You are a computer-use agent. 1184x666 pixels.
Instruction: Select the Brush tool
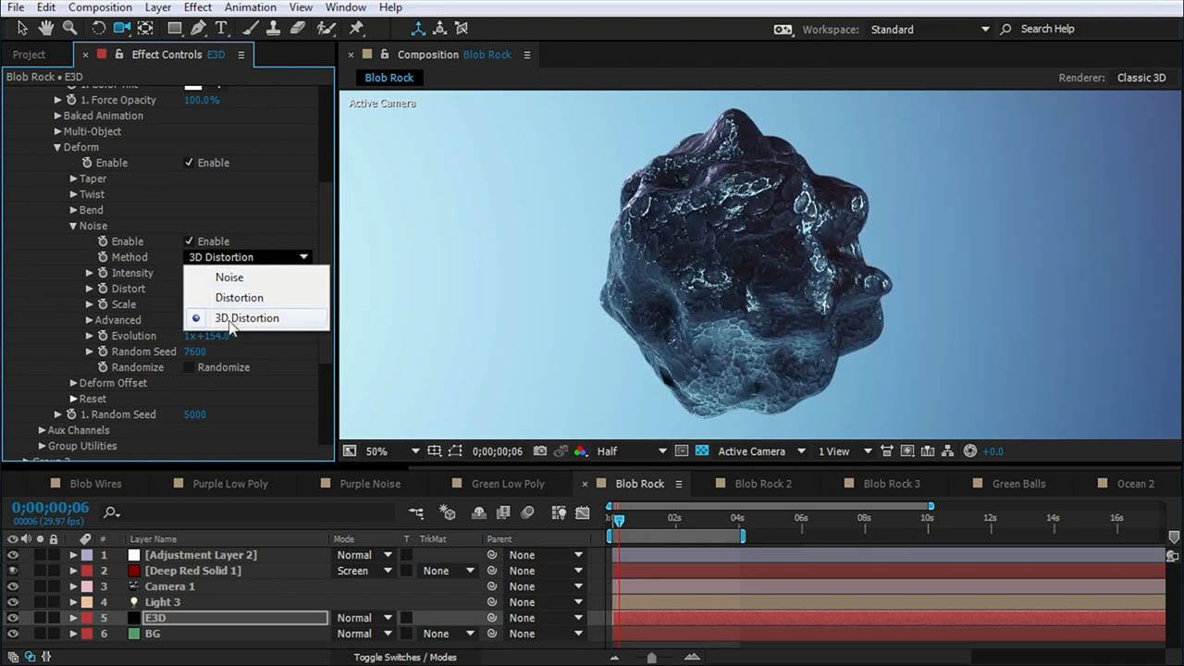(x=251, y=29)
